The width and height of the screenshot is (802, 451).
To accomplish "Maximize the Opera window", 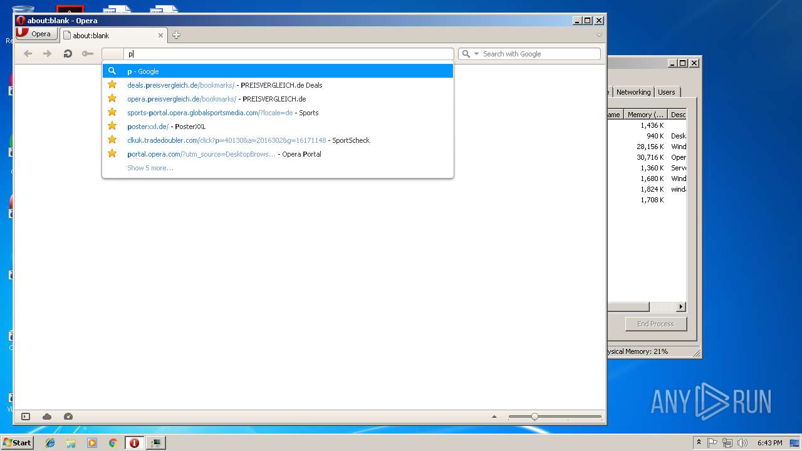I will pos(588,21).
